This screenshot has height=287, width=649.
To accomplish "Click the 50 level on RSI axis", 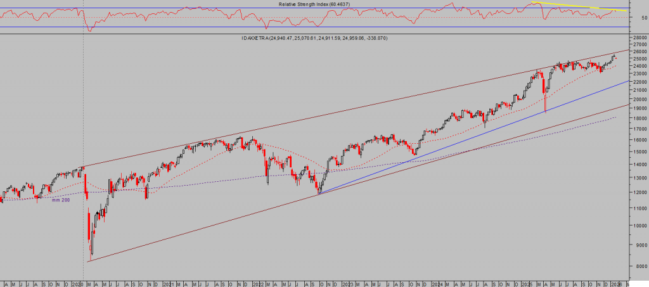I will [x=644, y=18].
